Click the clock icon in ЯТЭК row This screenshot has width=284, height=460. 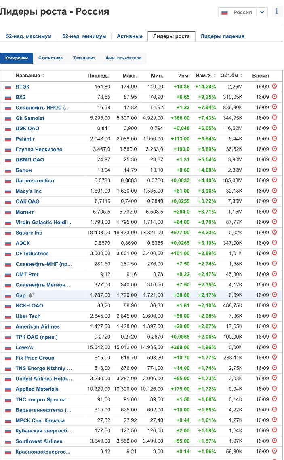pyautogui.click(x=275, y=86)
